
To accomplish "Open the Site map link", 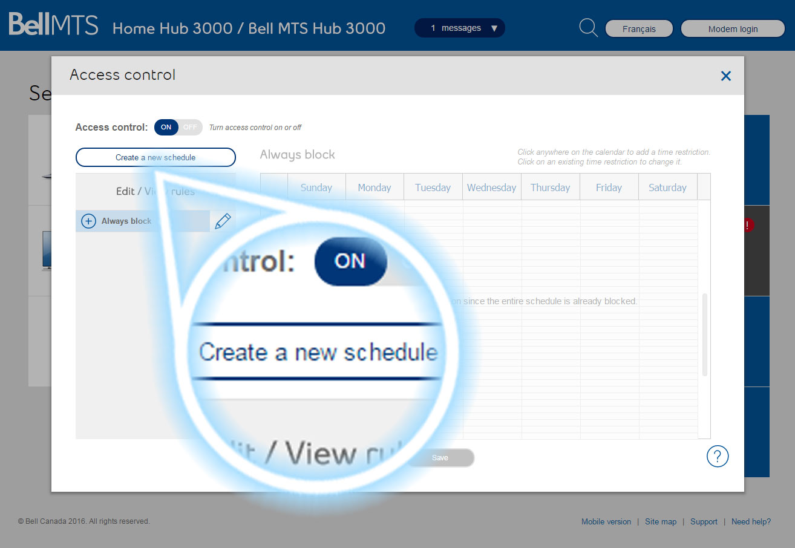I will pyautogui.click(x=661, y=522).
